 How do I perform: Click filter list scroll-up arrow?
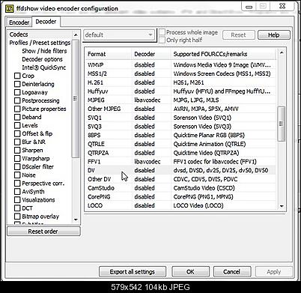76,34
